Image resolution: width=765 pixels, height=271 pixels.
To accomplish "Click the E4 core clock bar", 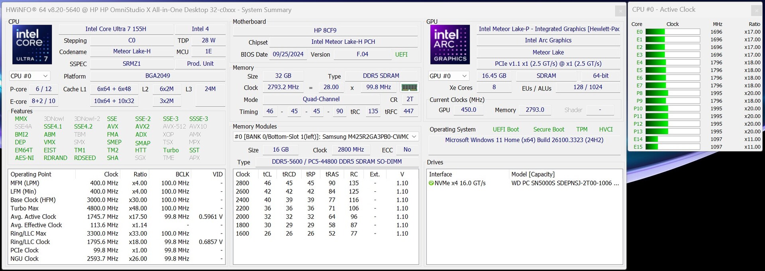I will tap(673, 62).
